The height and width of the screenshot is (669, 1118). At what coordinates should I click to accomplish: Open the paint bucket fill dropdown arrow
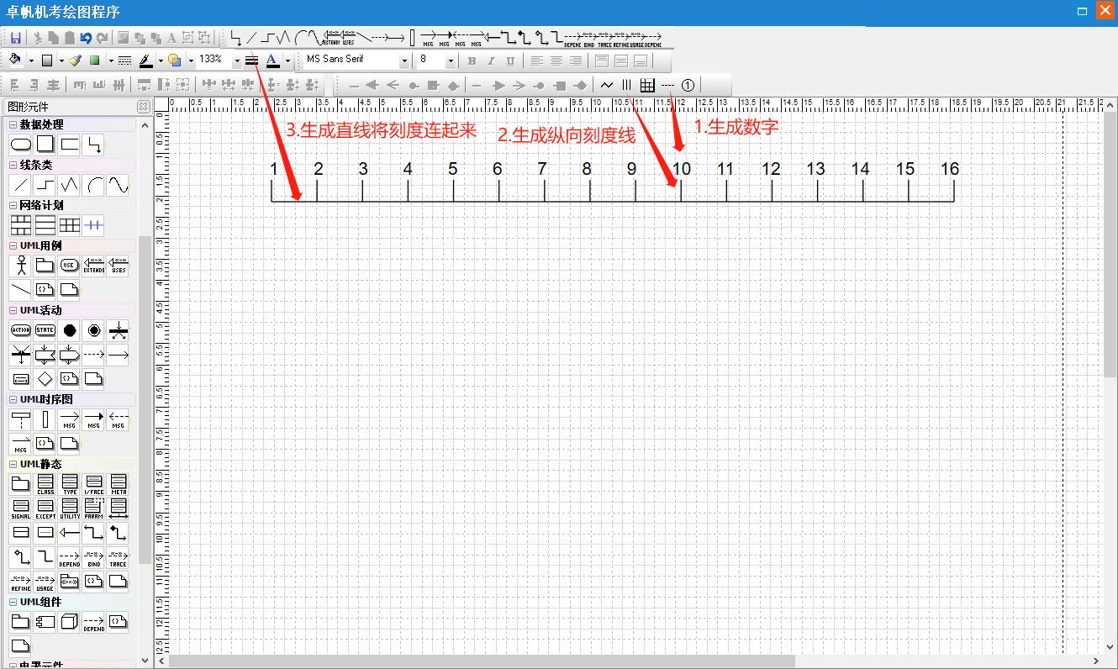click(31, 61)
